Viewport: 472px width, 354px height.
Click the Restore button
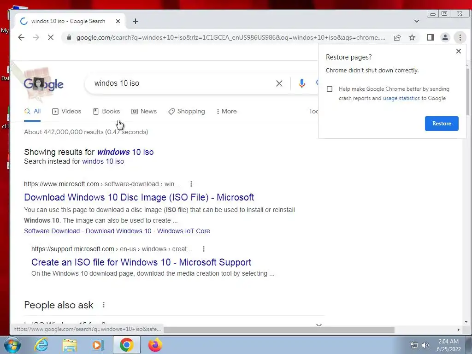pyautogui.click(x=442, y=124)
